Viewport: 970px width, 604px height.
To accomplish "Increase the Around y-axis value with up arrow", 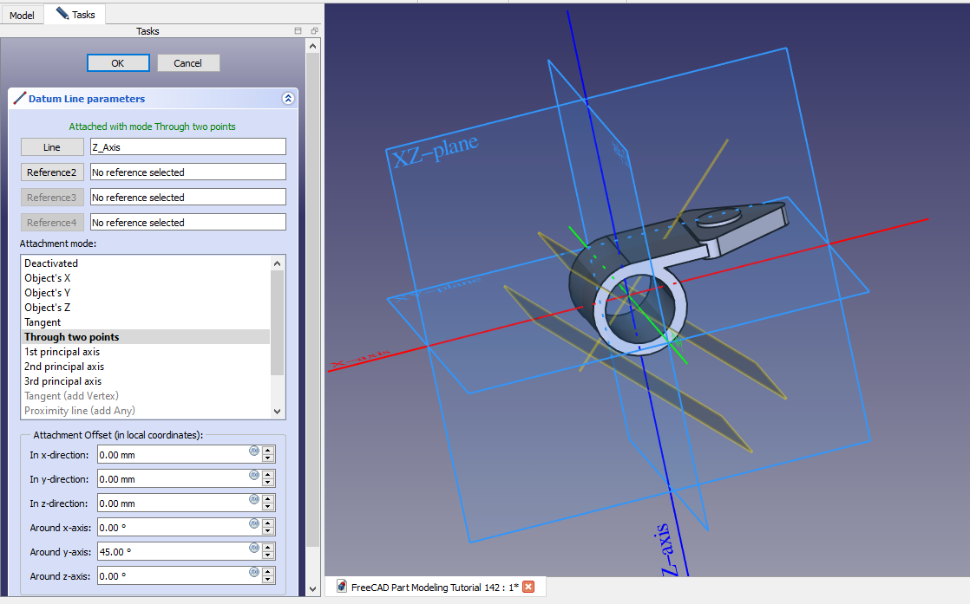I will point(268,547).
